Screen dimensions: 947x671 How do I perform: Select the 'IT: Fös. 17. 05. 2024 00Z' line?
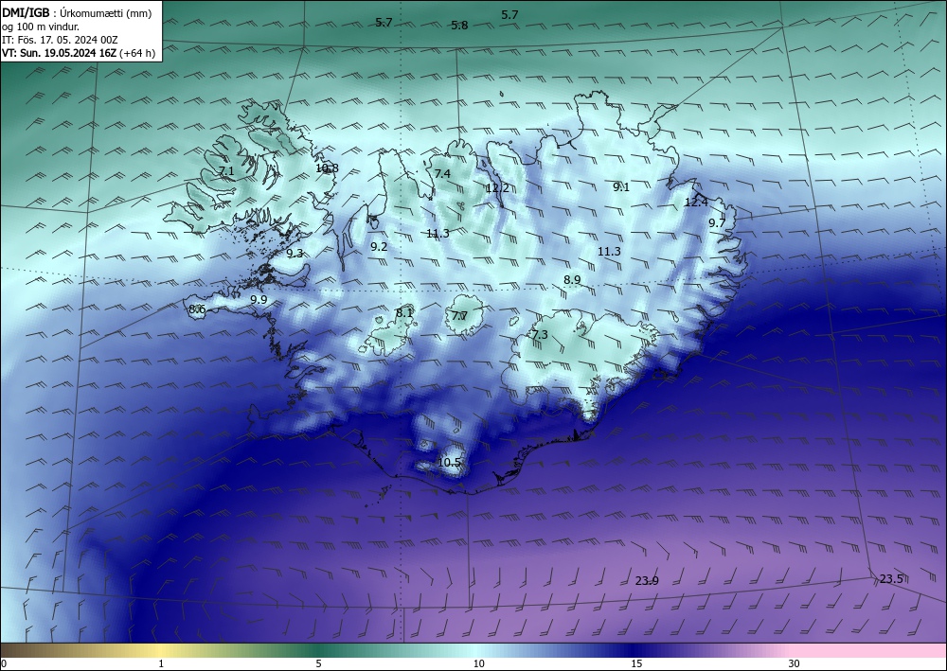click(60, 40)
